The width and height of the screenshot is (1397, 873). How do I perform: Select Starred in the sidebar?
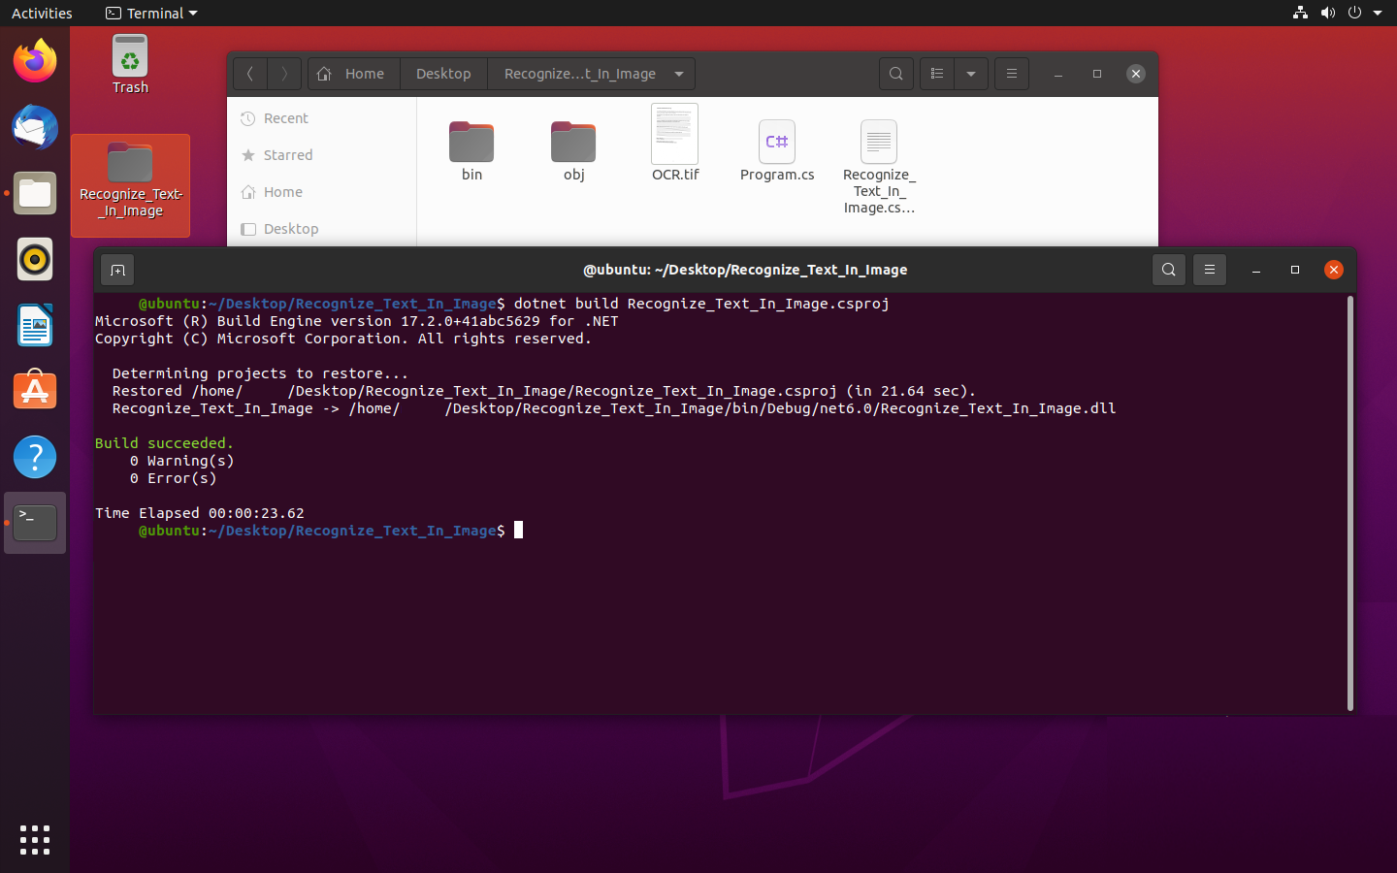[288, 155]
